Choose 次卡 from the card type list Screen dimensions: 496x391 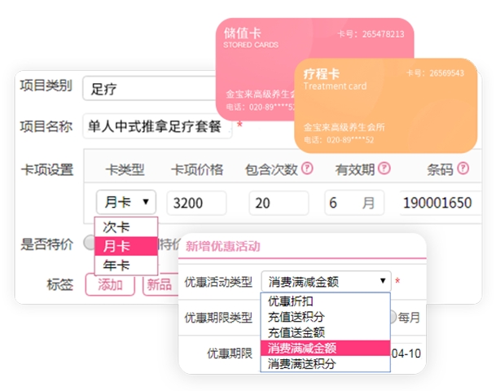point(117,227)
